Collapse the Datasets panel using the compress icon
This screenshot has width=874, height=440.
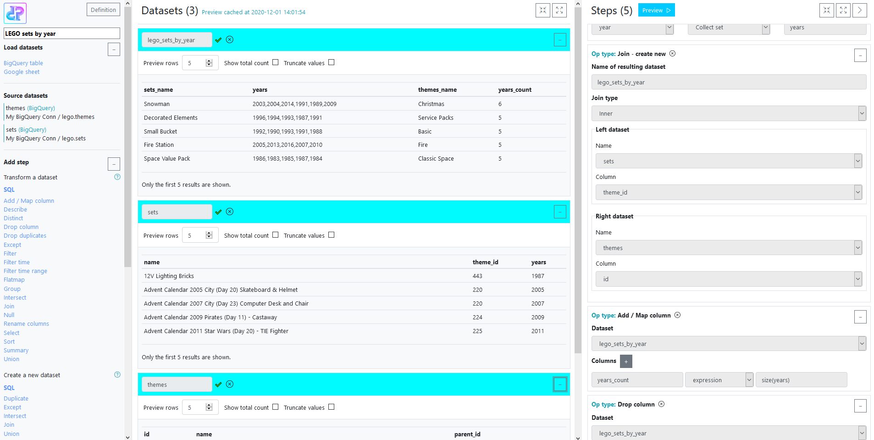coord(543,10)
